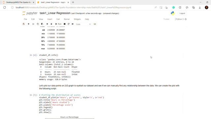This screenshot has width=211, height=119.
Task: Open the Collections icon
Action: click(x=194, y=7)
